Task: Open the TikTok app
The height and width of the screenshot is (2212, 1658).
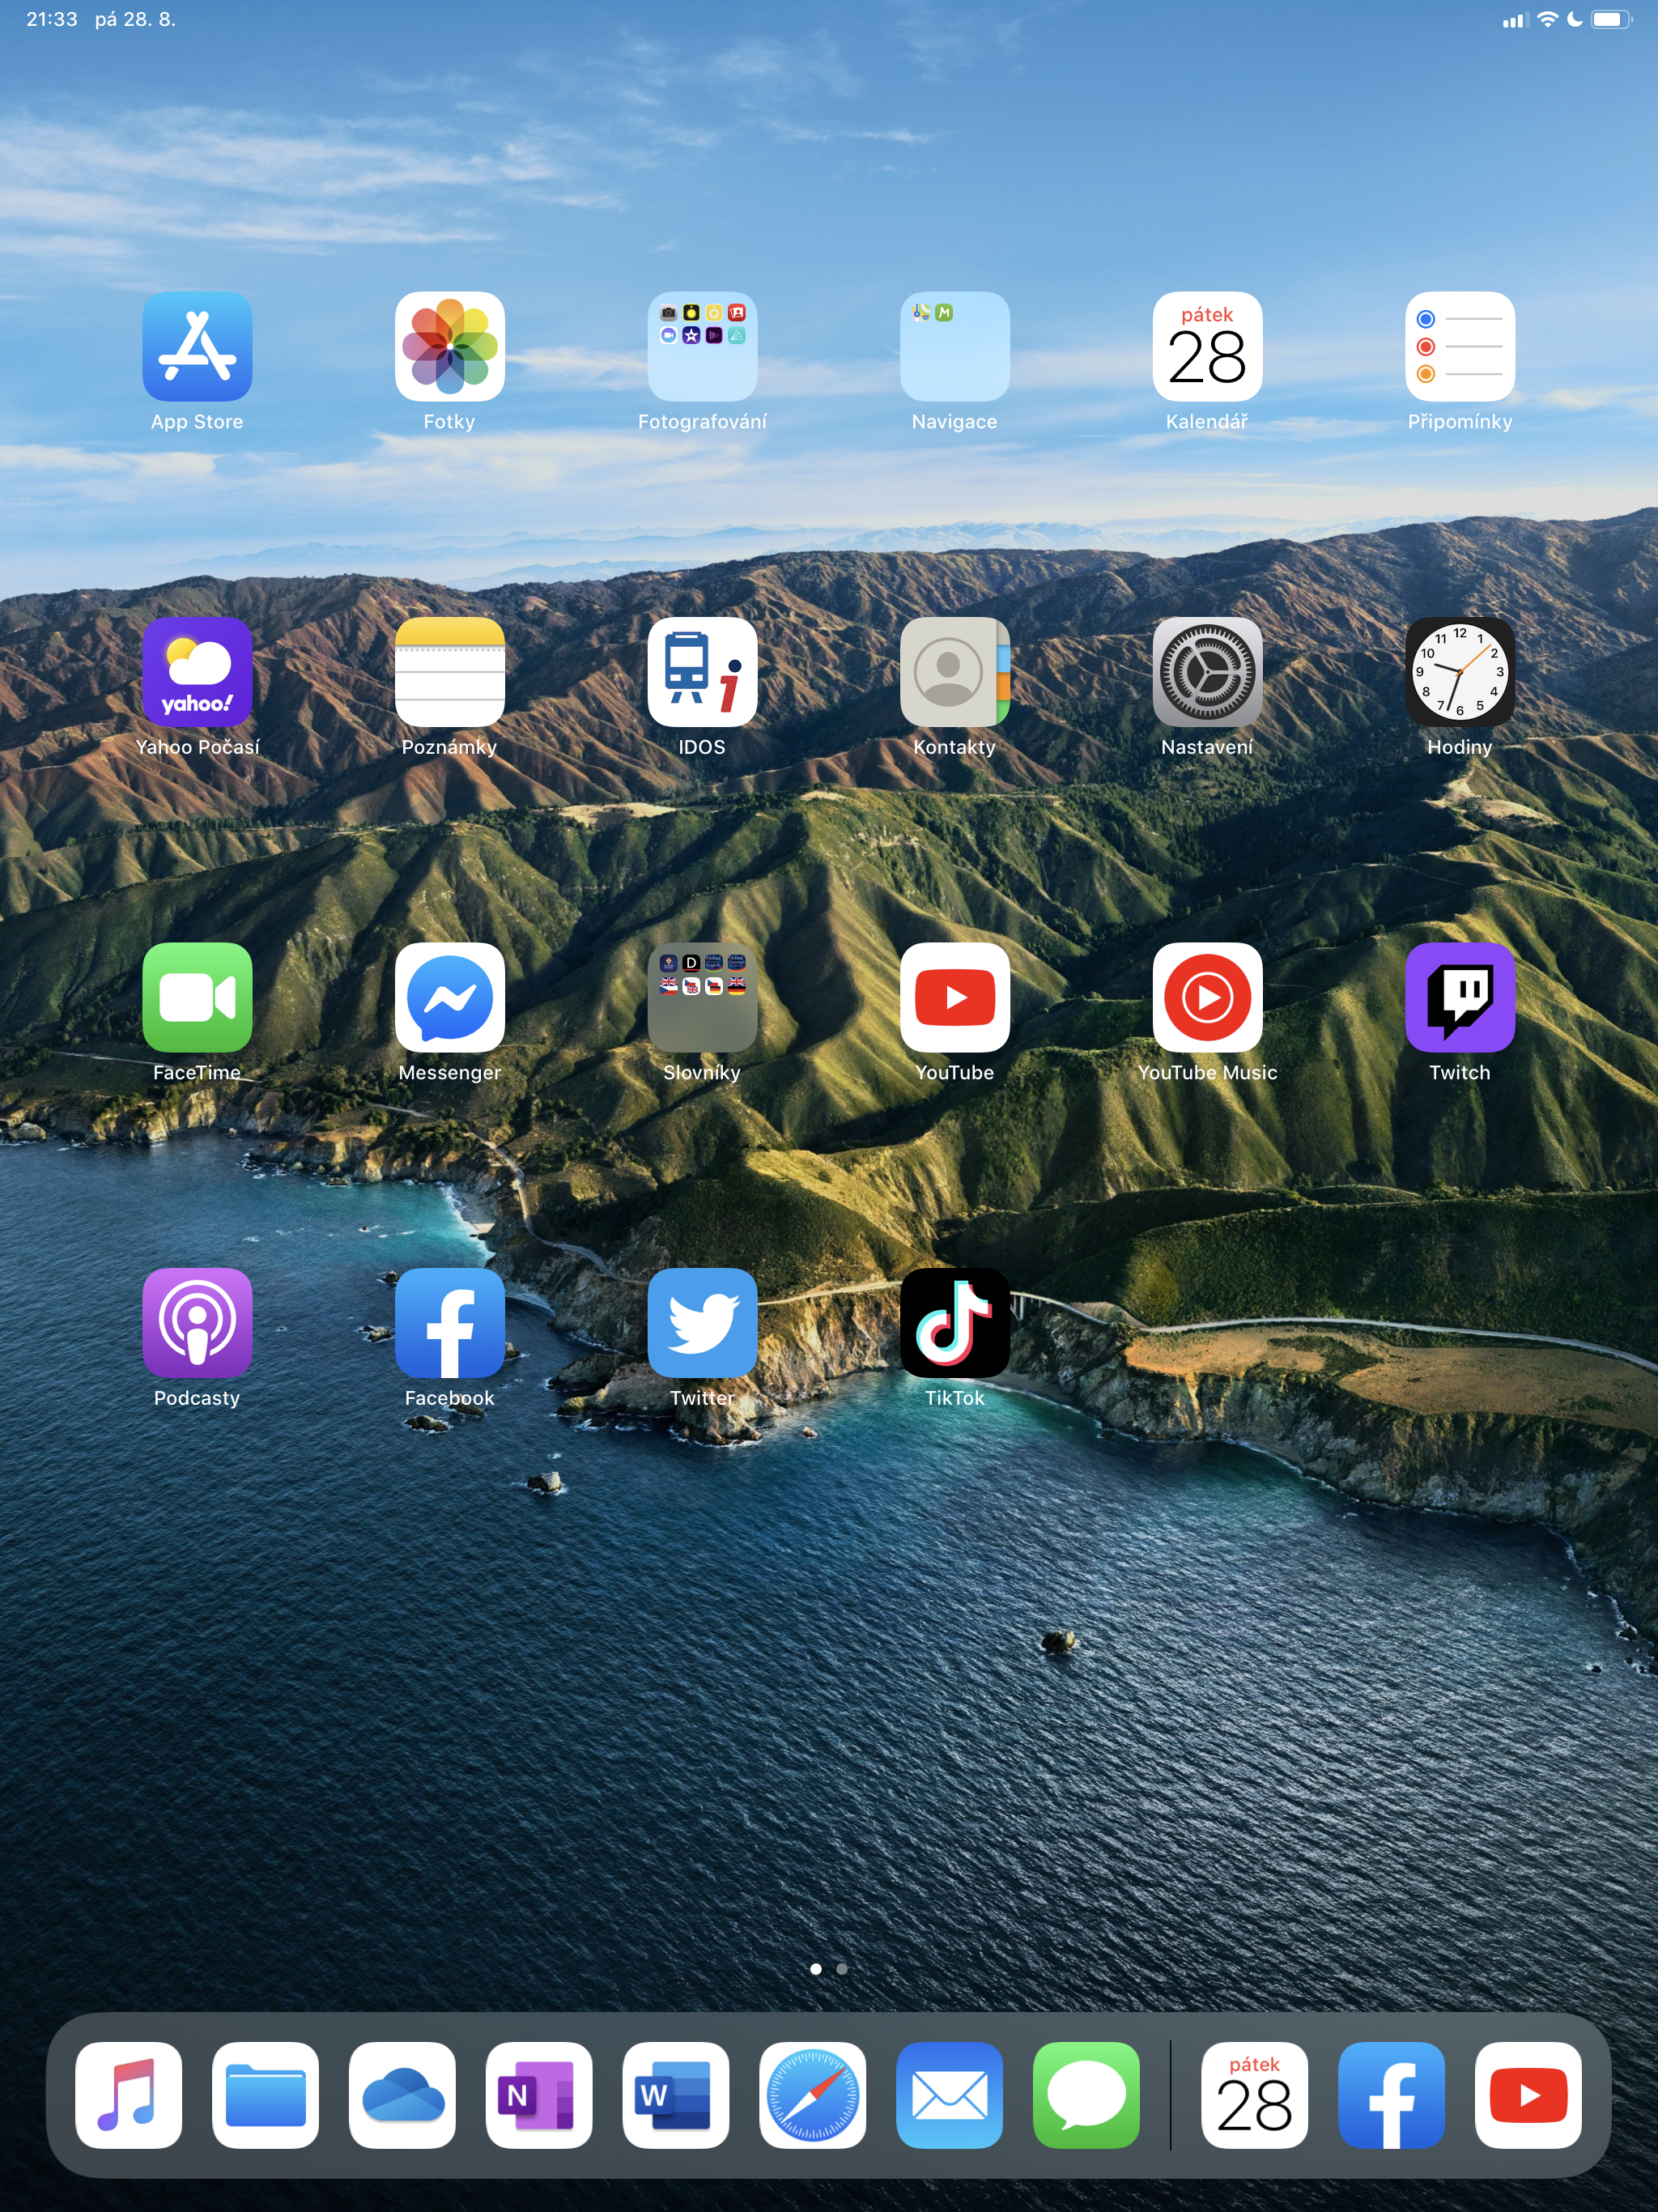Action: tap(954, 1322)
